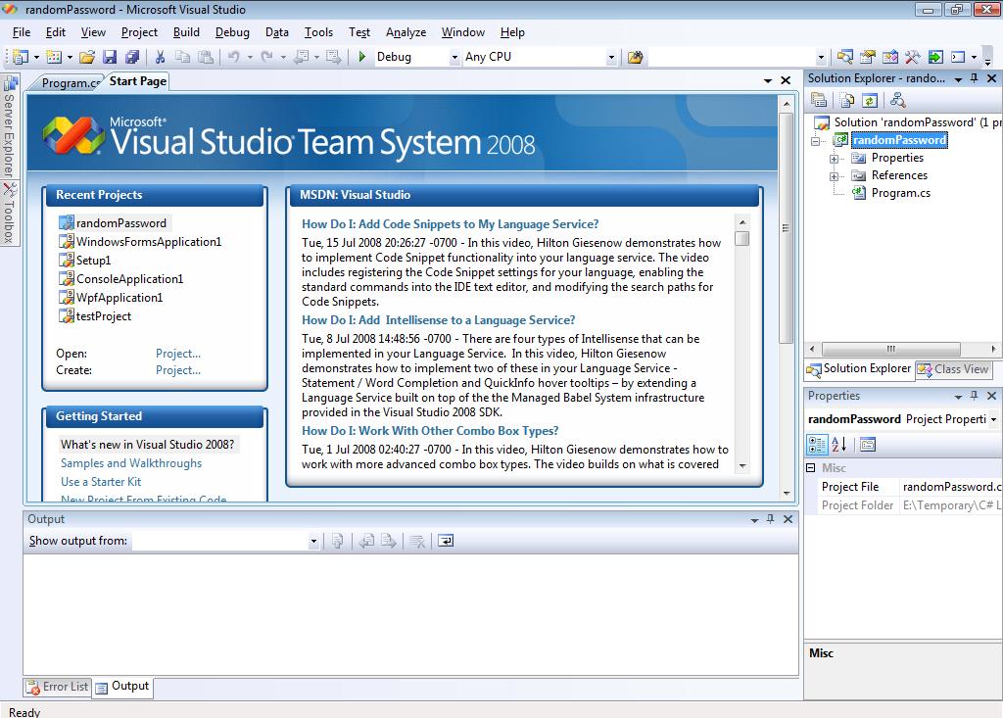Screen dimensions: 1003x718
Task: Click Solution Explorer horizontal scrollbar thumb
Action: point(890,349)
